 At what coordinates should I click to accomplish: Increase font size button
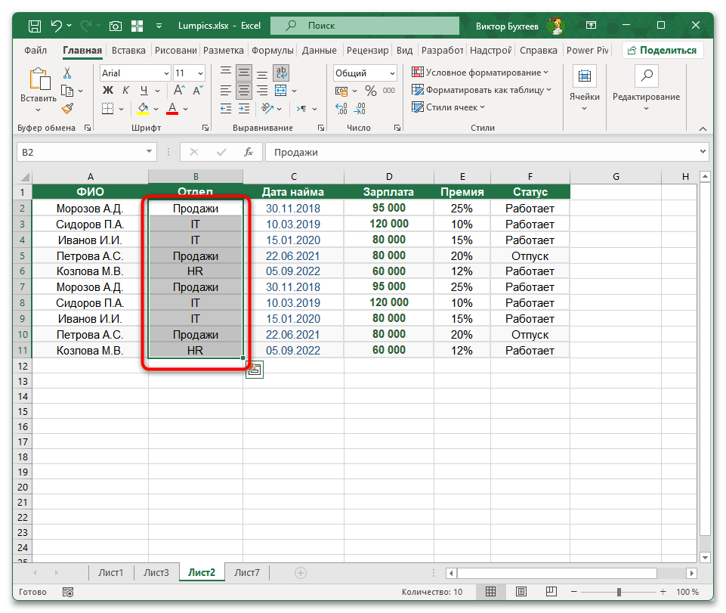click(x=179, y=91)
